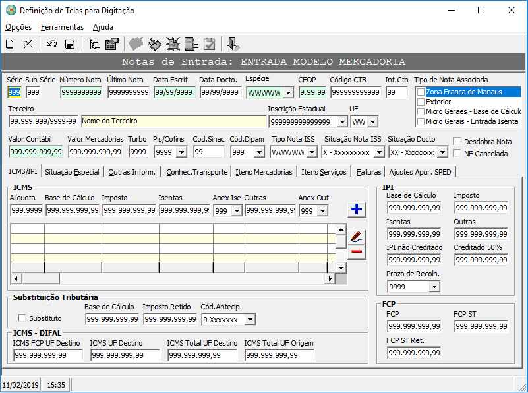Click the tree structure toolbar icon
528x393 pixels.
click(x=94, y=44)
